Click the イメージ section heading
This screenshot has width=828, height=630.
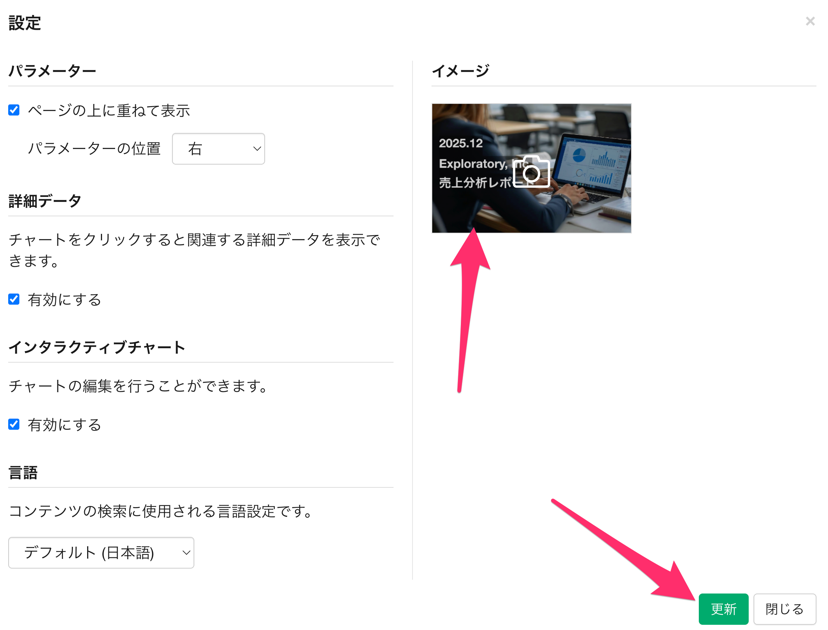(460, 71)
